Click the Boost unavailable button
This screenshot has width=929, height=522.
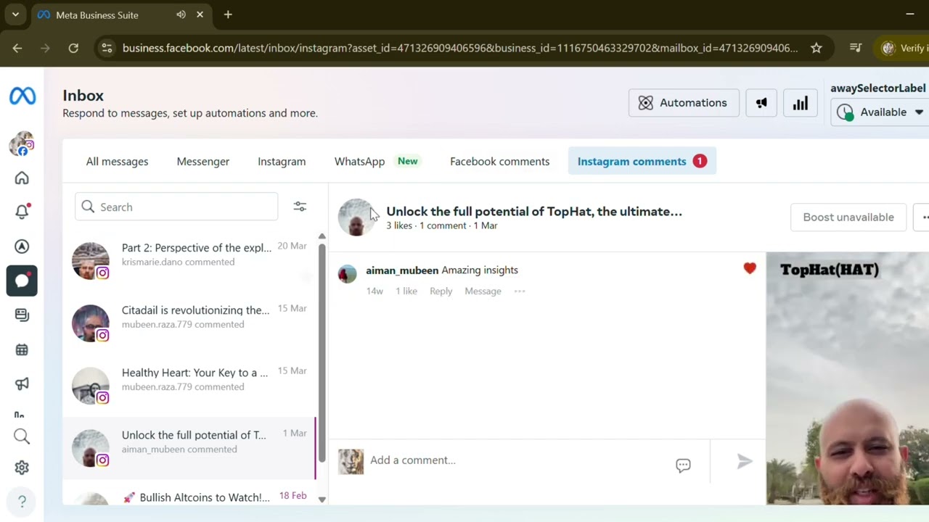[x=848, y=217]
